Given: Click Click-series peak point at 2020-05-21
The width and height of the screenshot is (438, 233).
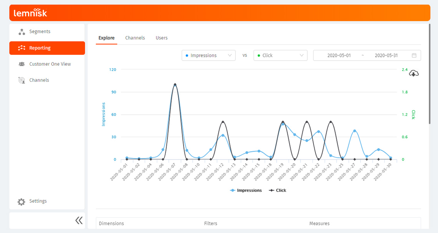Looking at the screenshot, I should (x=307, y=122).
